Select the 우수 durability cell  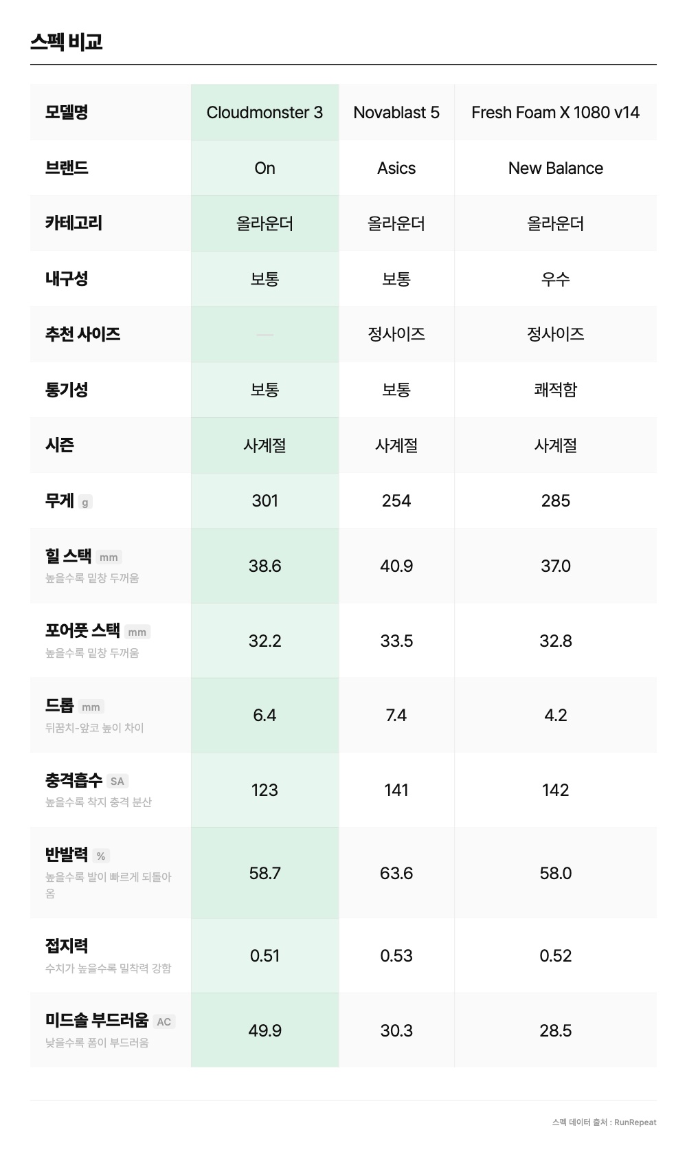click(x=555, y=279)
